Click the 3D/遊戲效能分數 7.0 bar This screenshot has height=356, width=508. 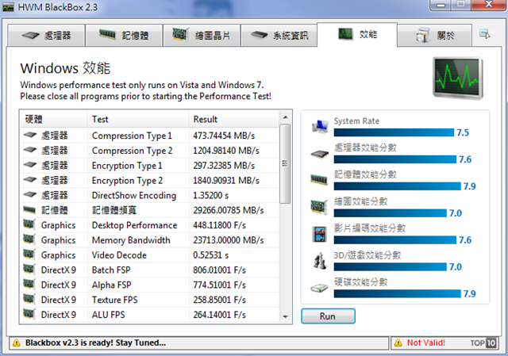click(x=391, y=266)
